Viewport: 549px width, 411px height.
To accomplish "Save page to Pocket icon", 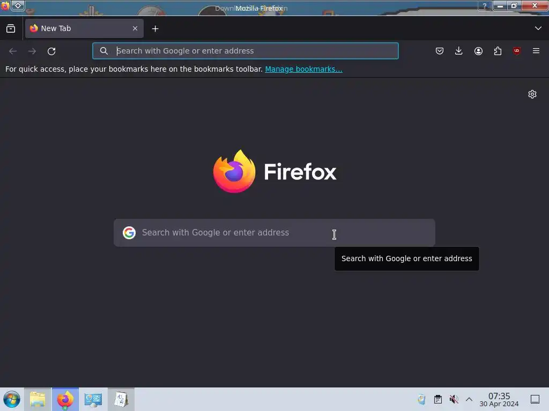I will (440, 51).
